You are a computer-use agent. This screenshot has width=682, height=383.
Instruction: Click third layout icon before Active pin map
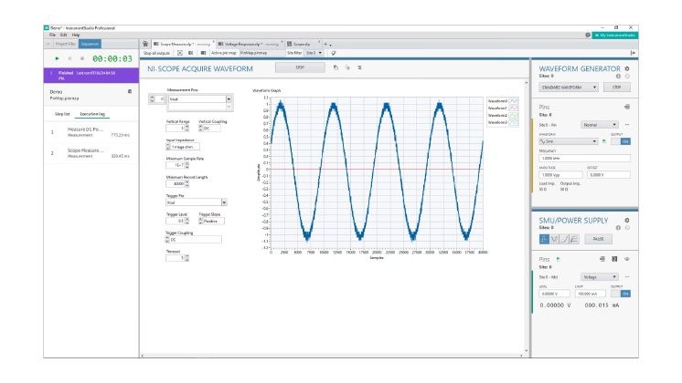pyautogui.click(x=203, y=53)
